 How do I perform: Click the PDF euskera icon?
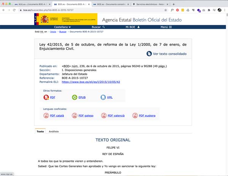[135, 116]
